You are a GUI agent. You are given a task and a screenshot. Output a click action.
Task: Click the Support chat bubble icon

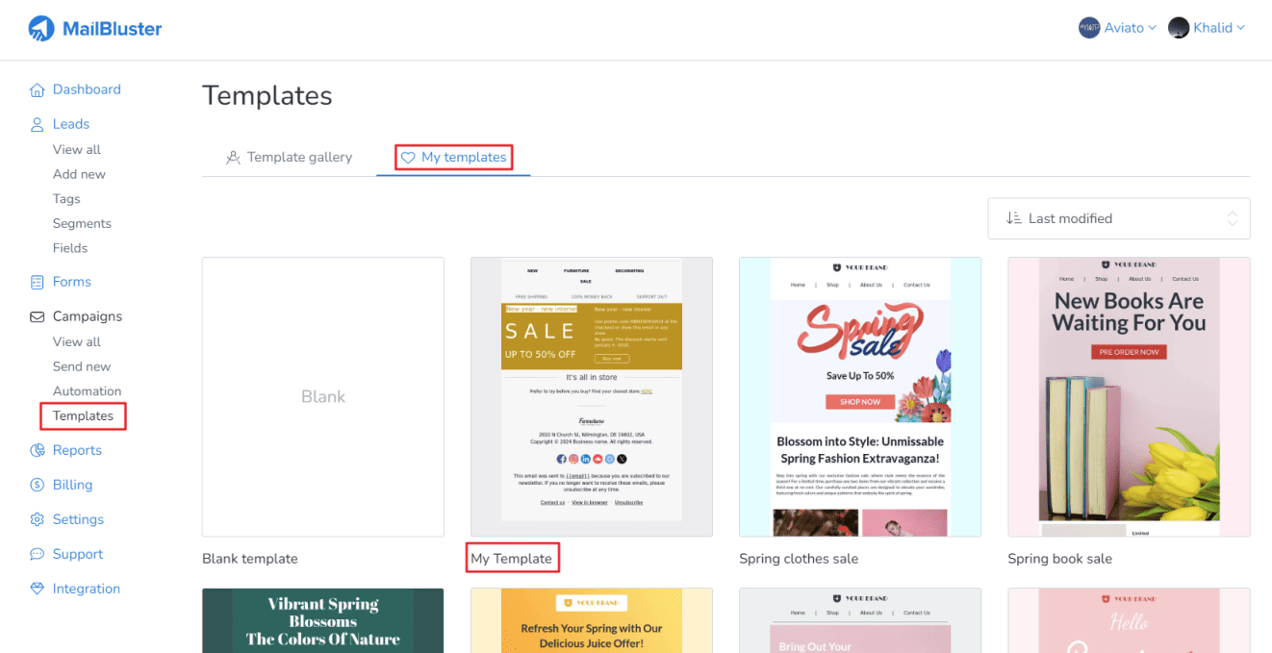pyautogui.click(x=38, y=555)
